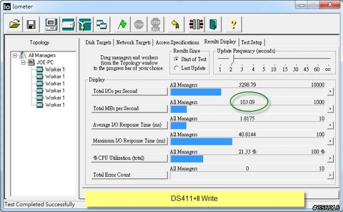Exit Iometer door icon
This screenshot has height=212, width=343.
coord(213,24)
